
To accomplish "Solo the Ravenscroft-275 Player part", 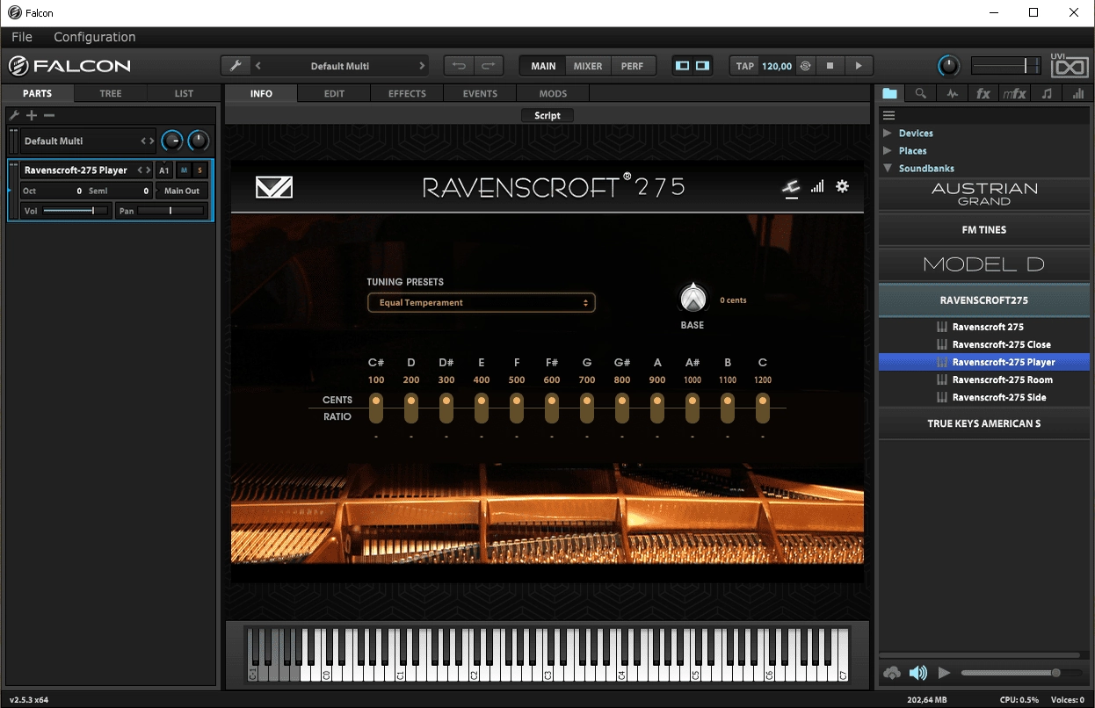I will [199, 170].
